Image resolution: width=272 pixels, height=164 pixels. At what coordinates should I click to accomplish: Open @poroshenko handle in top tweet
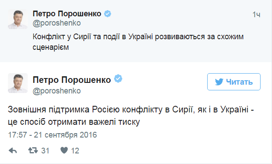click(57, 23)
